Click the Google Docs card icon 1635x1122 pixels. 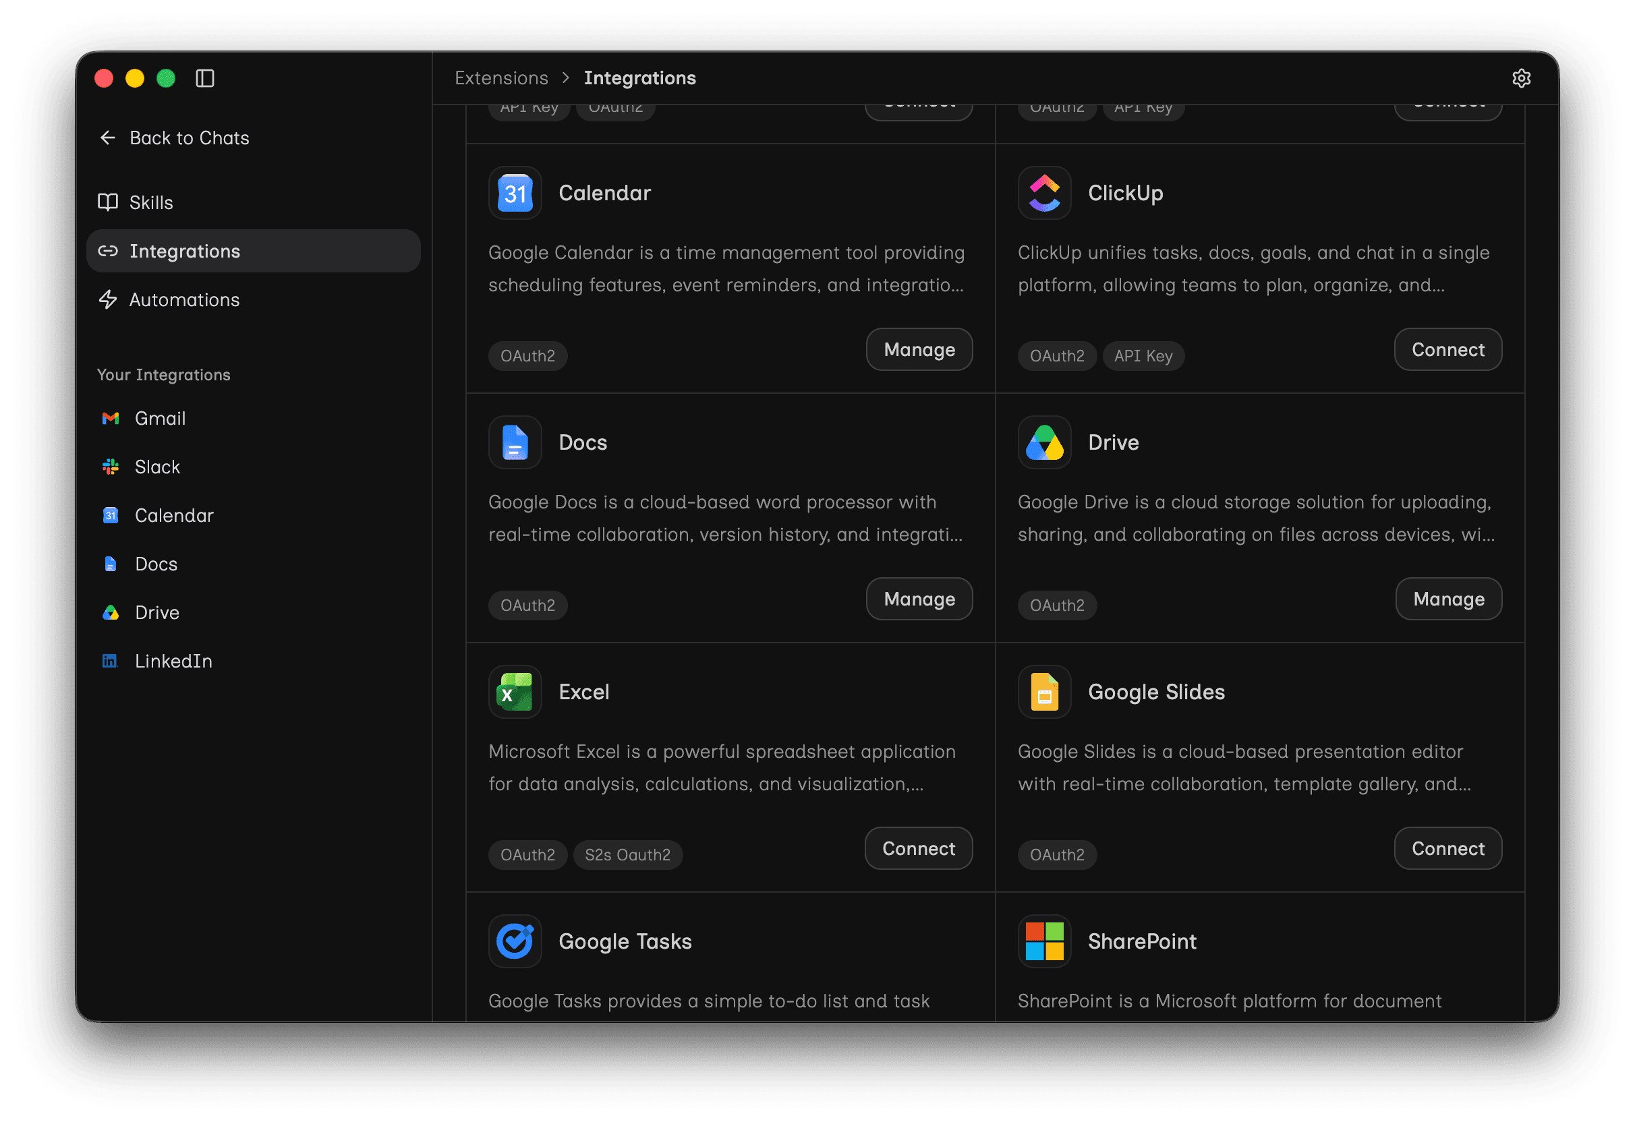coord(515,442)
